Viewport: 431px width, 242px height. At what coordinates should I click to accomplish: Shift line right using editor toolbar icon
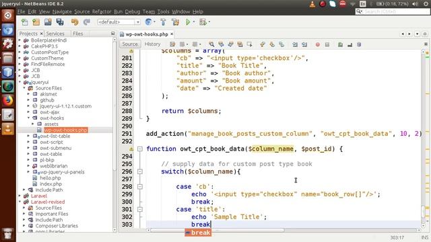[304, 44]
